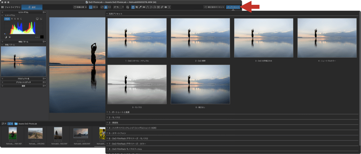Screen dimensions: 361x154
Task: Click the blue folder icon in the filmstrip bar
Action: [x=16, y=124]
